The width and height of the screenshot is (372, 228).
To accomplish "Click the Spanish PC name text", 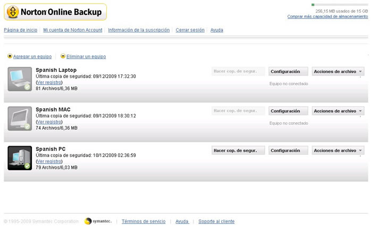I will (50, 149).
